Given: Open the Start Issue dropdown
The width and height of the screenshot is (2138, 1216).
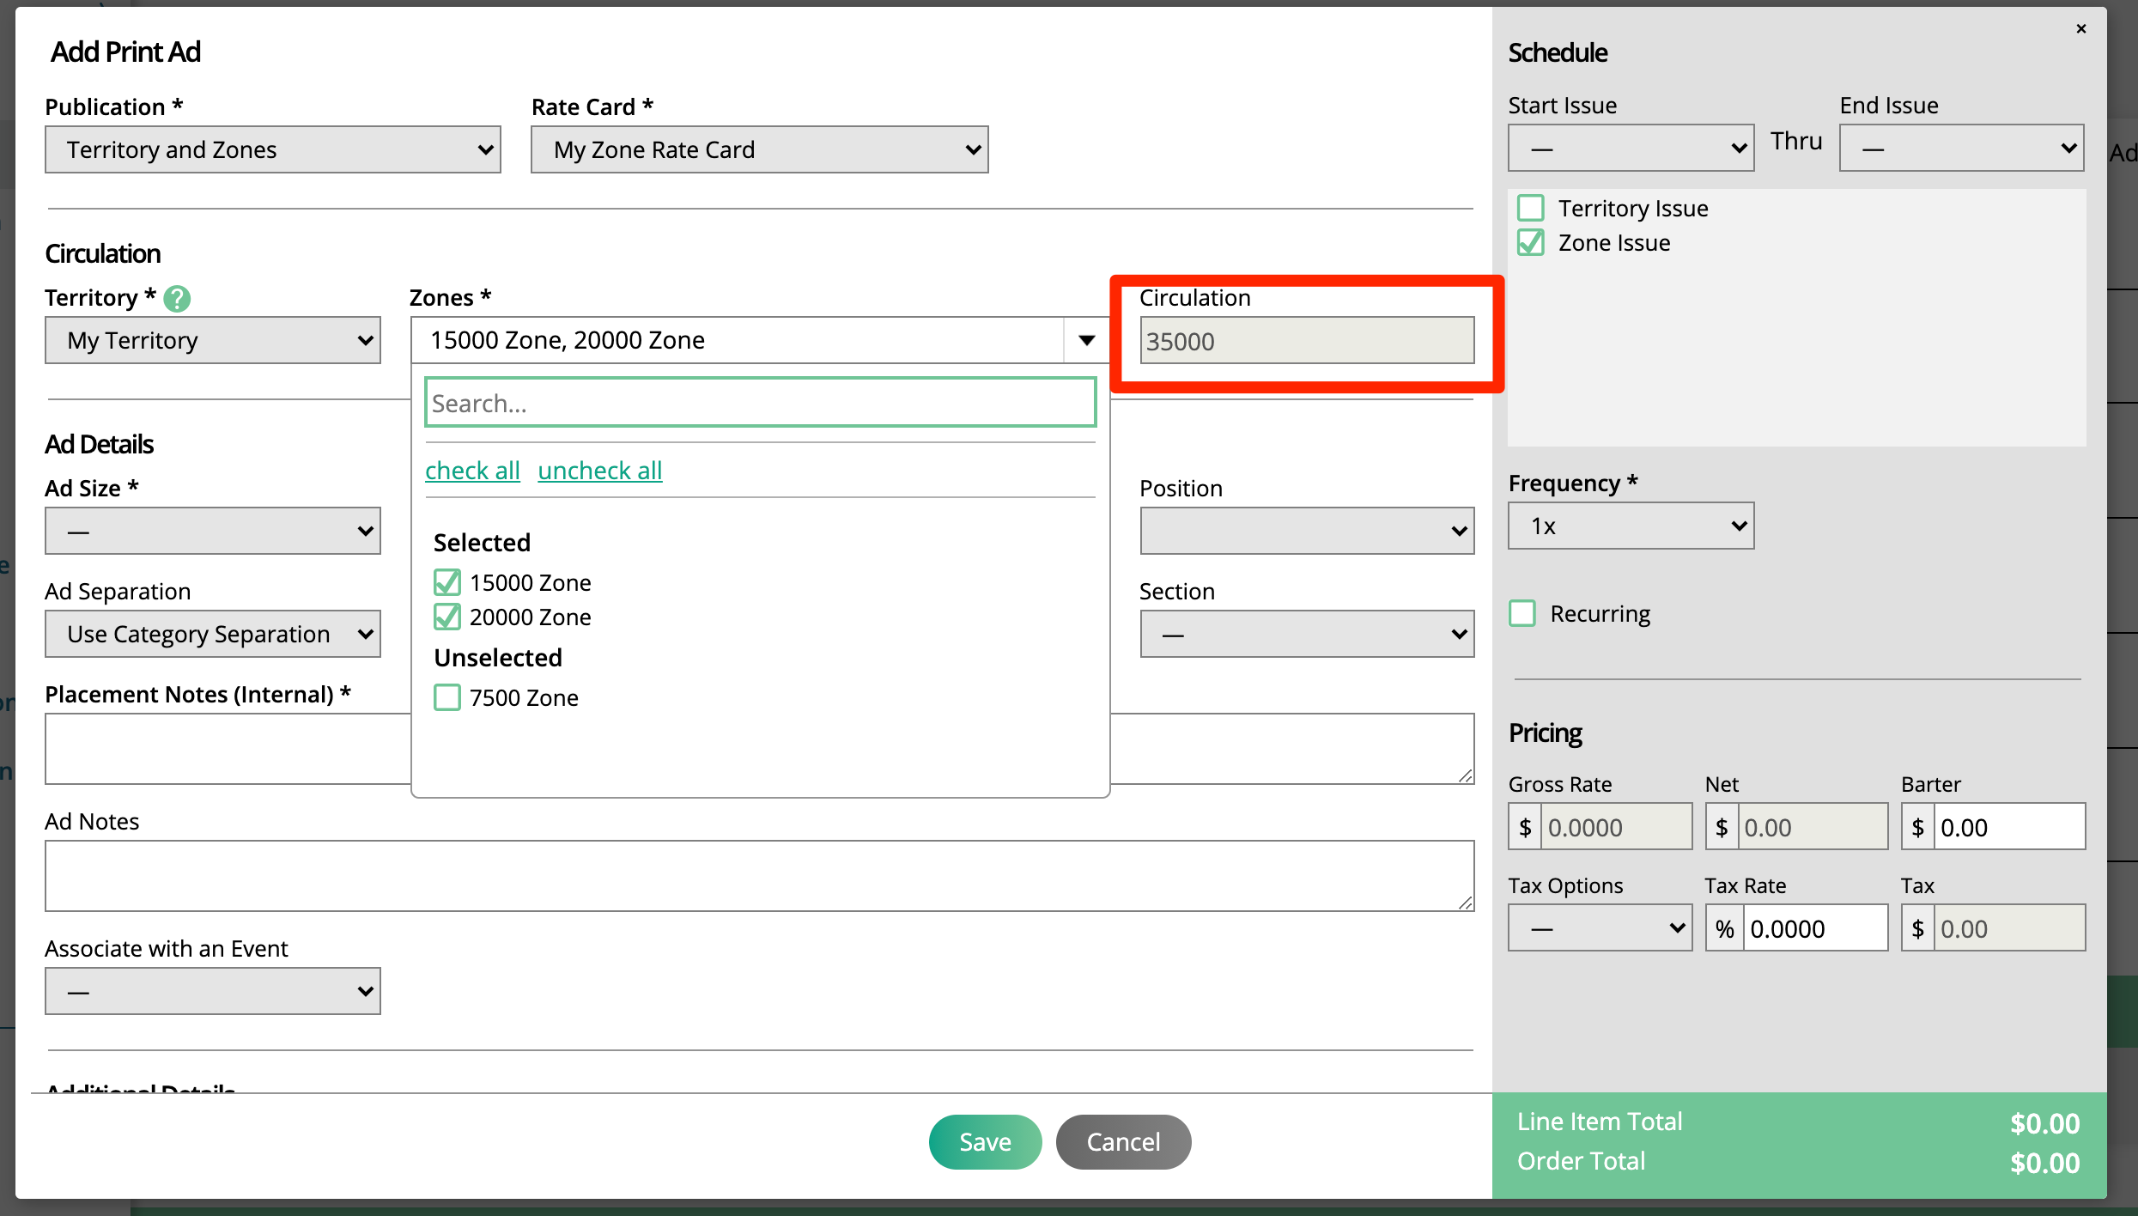Looking at the screenshot, I should click(1630, 149).
